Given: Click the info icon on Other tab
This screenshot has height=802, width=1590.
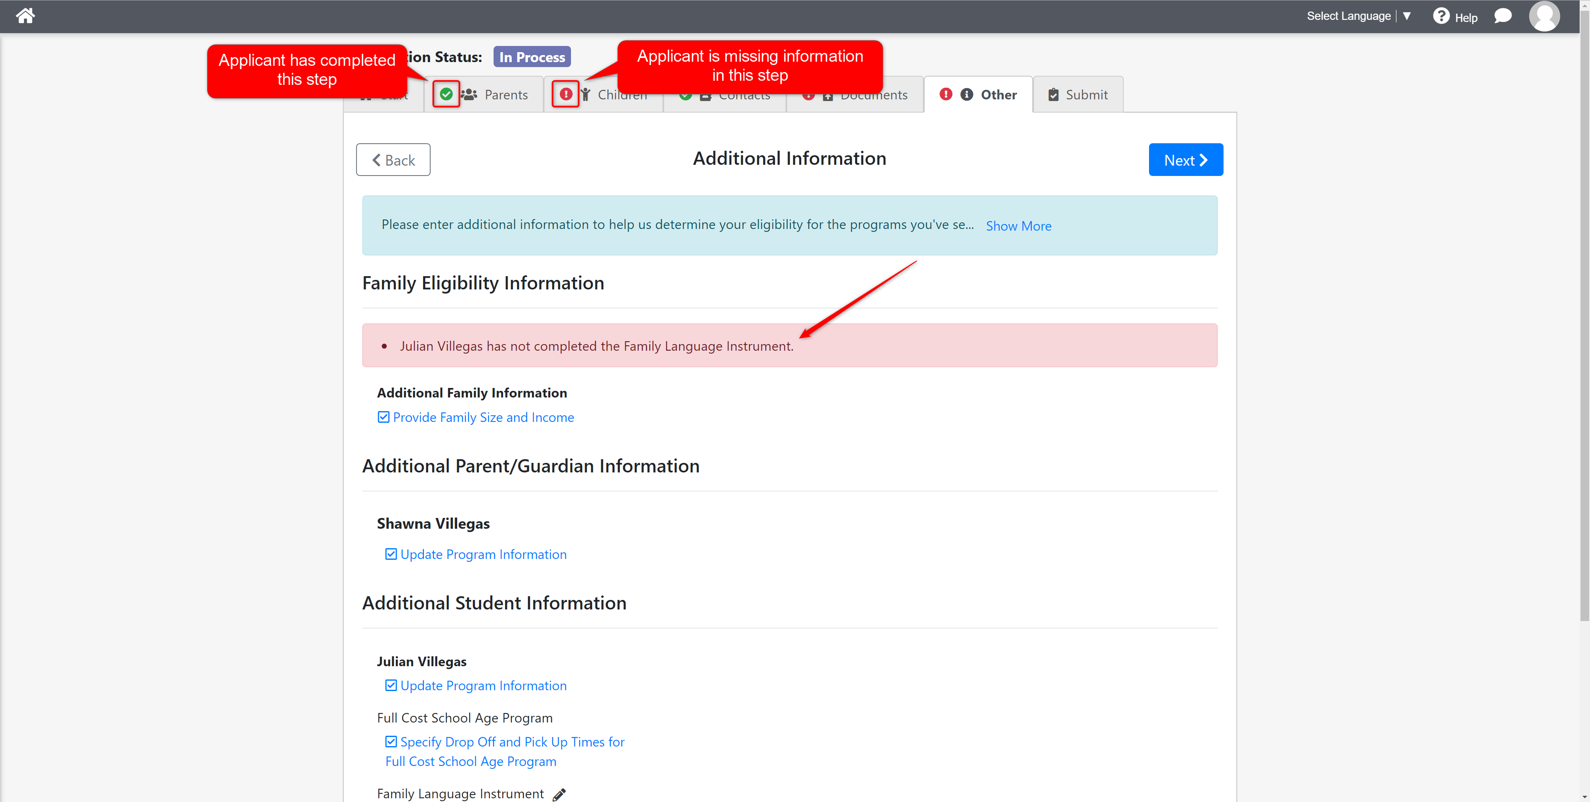Looking at the screenshot, I should [x=966, y=94].
